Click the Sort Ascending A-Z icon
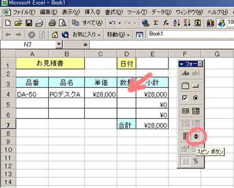Viewport: 234px width, 188px height. tap(177, 23)
